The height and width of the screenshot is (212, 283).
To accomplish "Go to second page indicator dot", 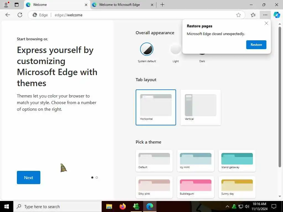I will click(97, 177).
